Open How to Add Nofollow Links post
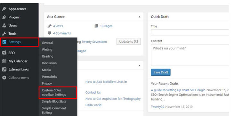This screenshot has height=116, width=233. pos(106,82)
